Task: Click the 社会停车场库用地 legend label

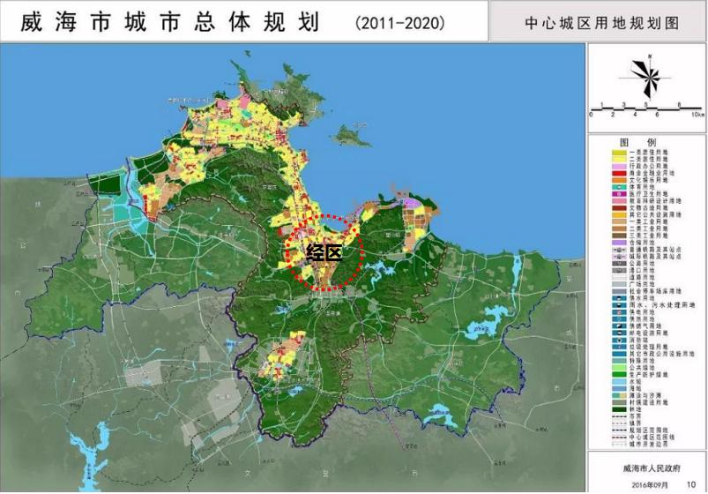Action: coord(655,291)
